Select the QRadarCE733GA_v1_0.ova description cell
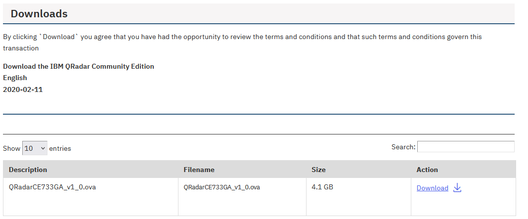 click(x=90, y=197)
